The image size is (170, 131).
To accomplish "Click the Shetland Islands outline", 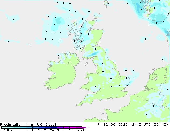I will [106, 3].
